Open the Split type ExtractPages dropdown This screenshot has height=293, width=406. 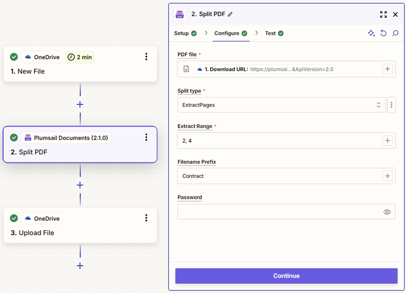tap(282, 105)
